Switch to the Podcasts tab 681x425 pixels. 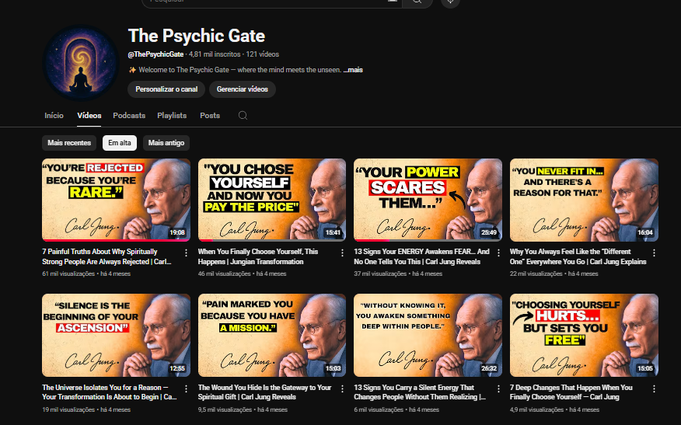tap(129, 116)
